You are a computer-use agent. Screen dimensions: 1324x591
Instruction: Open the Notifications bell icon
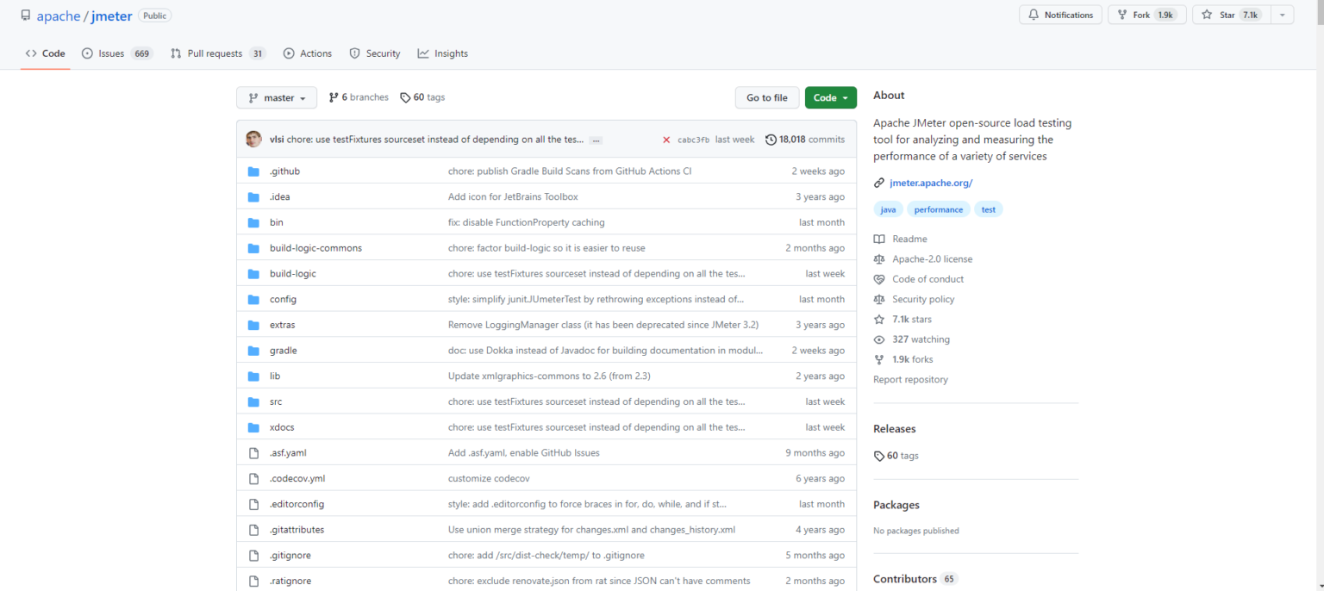click(1034, 15)
